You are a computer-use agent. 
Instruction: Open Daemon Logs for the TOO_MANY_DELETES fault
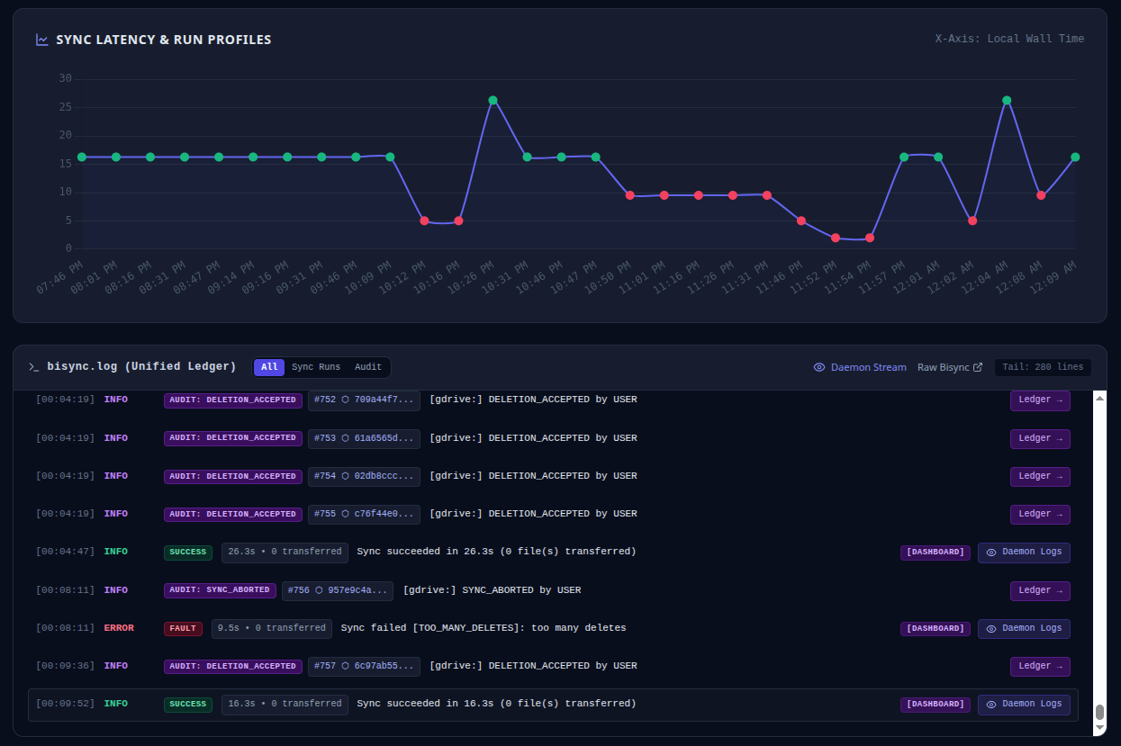1024,628
